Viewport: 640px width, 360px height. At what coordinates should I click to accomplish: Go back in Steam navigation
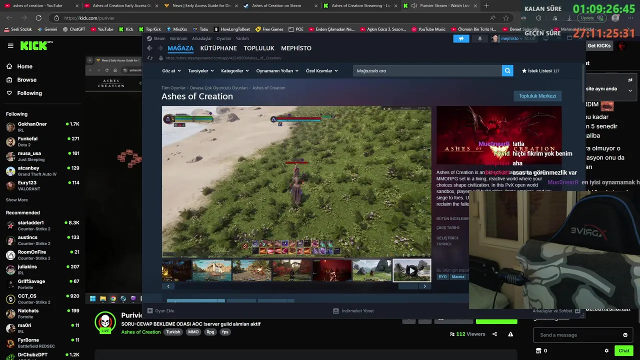pyautogui.click(x=149, y=48)
